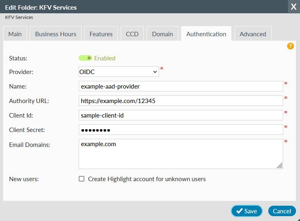
Task: Toggle the Status Enabled switch
Action: click(x=86, y=58)
